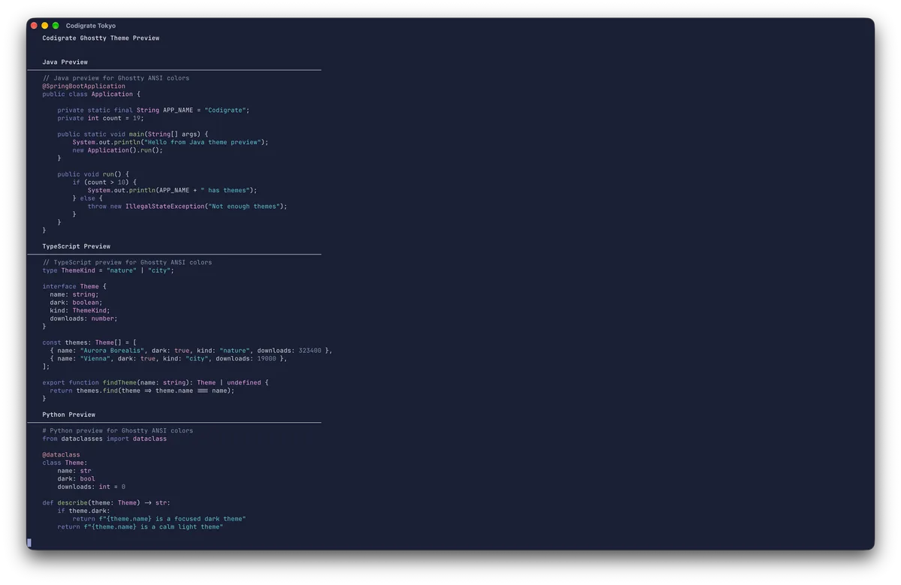Screen dimensions: 901x585
Task: Click the "is a focused dark theme" line
Action: point(159,519)
